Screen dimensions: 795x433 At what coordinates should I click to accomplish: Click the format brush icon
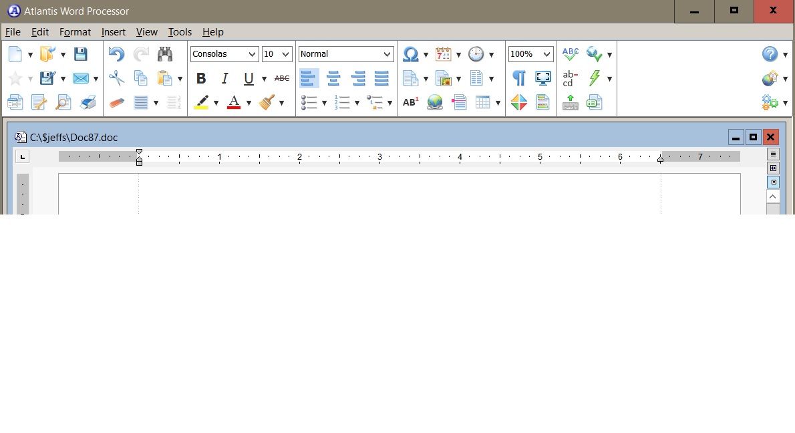tap(267, 102)
